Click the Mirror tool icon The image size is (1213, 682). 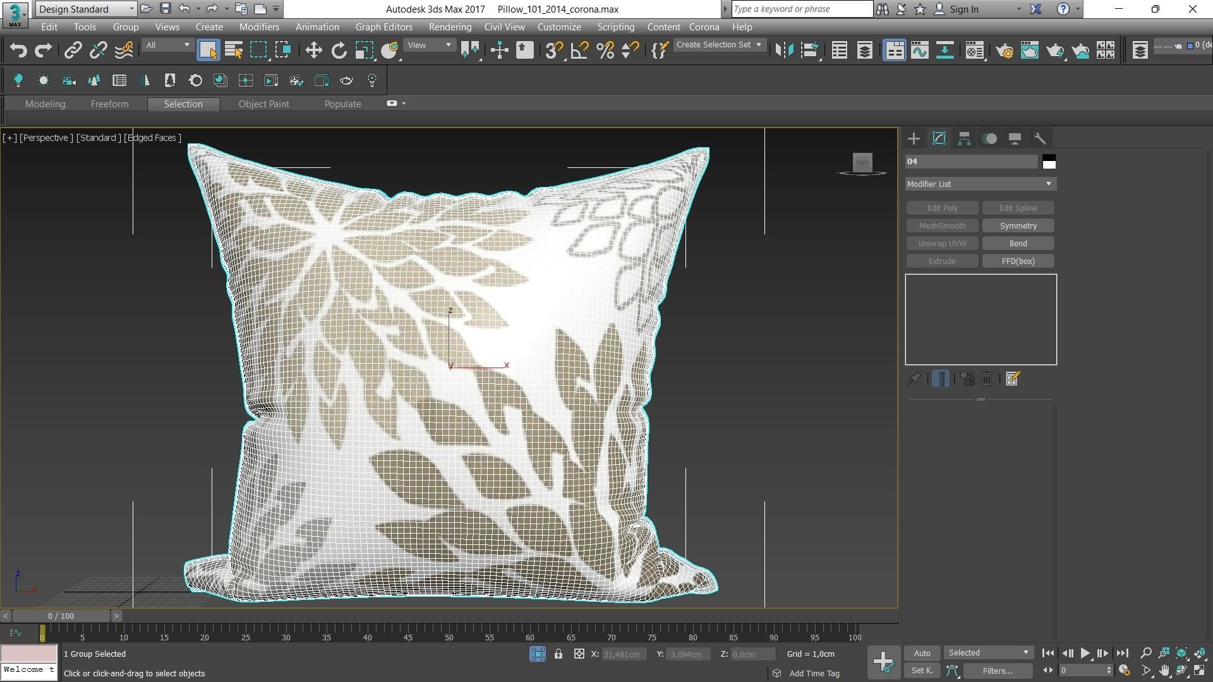point(784,51)
